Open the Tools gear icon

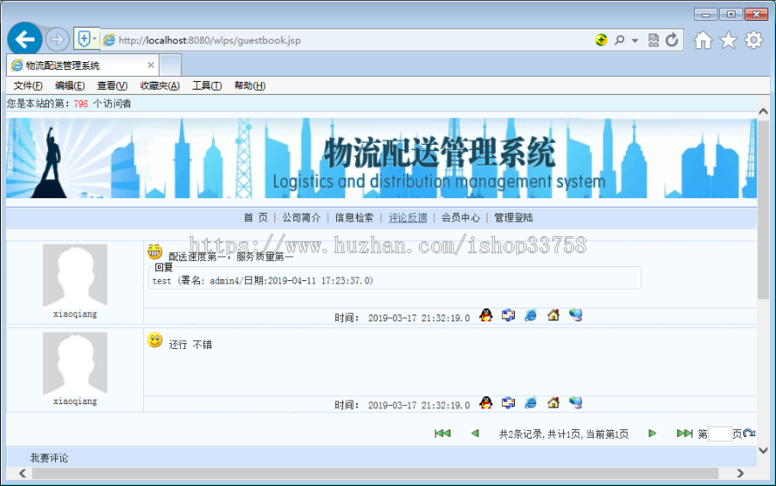click(754, 40)
